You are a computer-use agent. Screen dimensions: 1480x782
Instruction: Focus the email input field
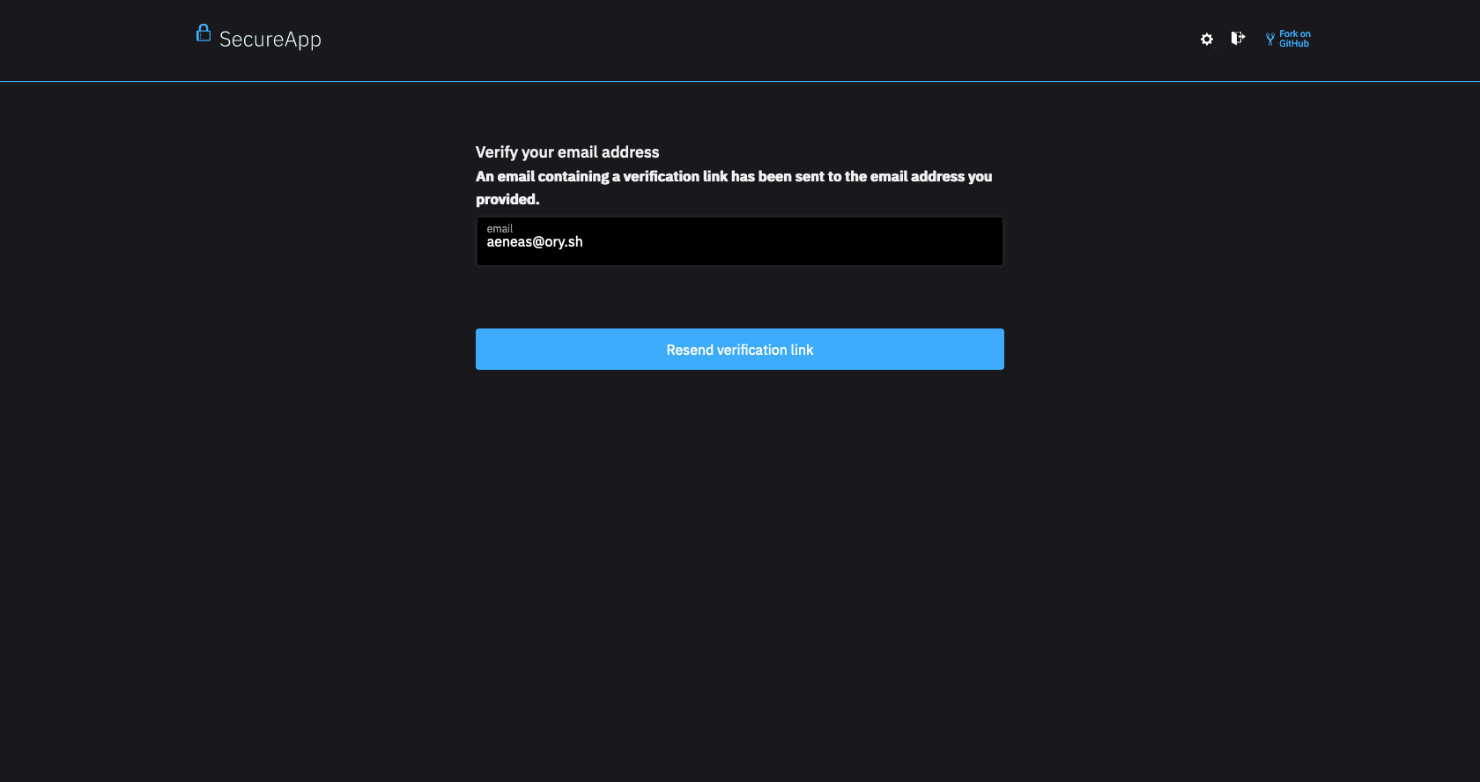pos(740,241)
